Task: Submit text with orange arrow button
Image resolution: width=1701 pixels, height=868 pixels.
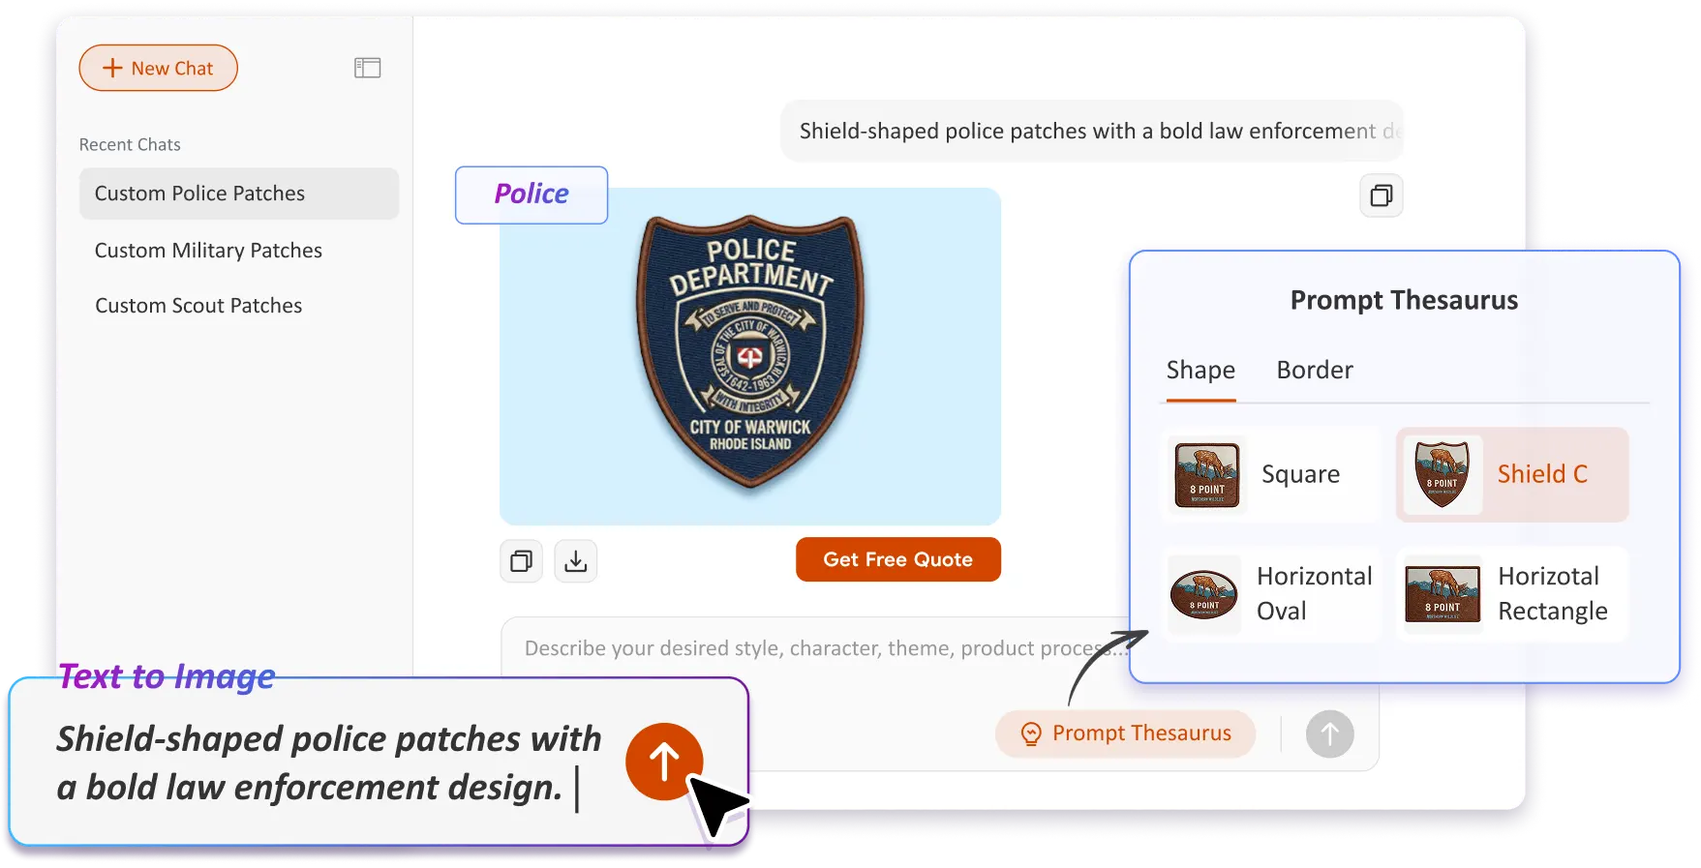Action: click(664, 762)
